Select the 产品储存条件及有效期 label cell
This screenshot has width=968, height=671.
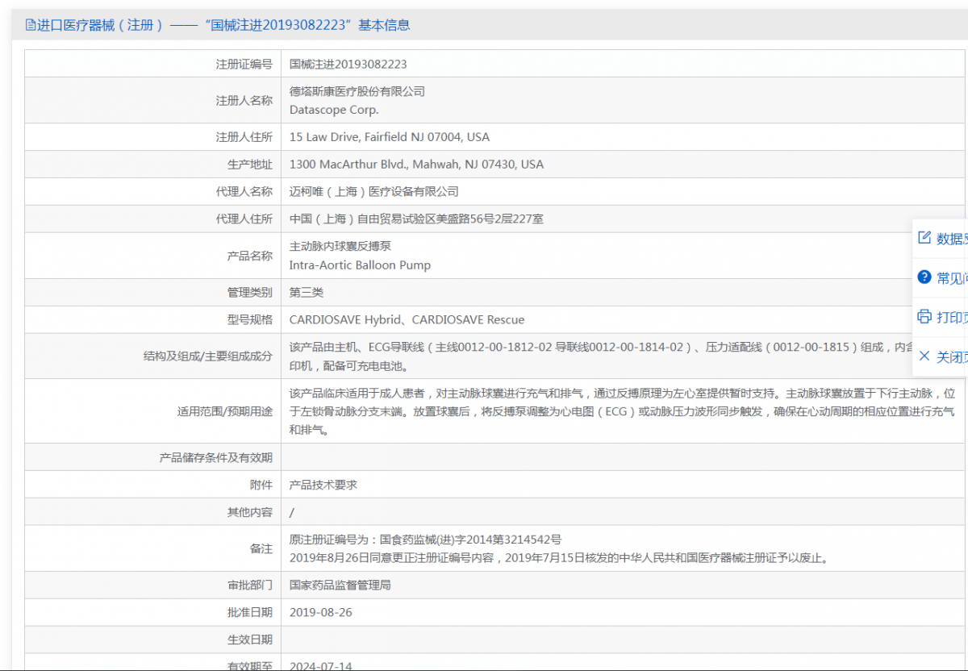[152, 458]
